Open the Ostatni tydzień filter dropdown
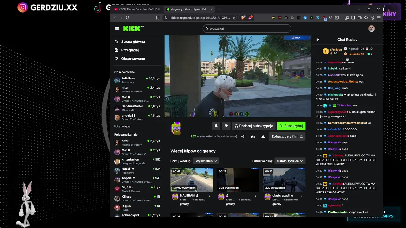Image resolution: width=406 pixels, height=228 pixels. click(x=290, y=161)
